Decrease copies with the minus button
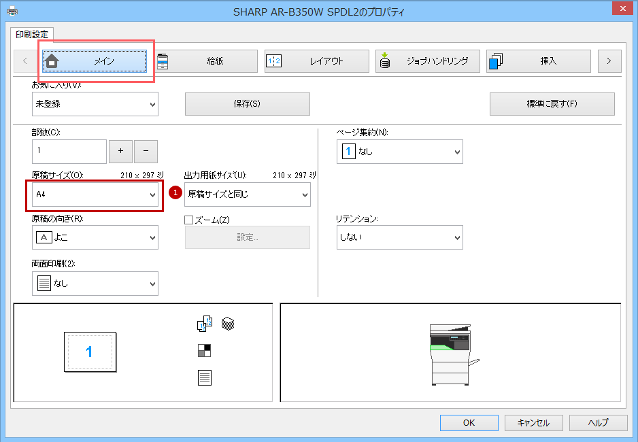The height and width of the screenshot is (442, 638). 146,151
